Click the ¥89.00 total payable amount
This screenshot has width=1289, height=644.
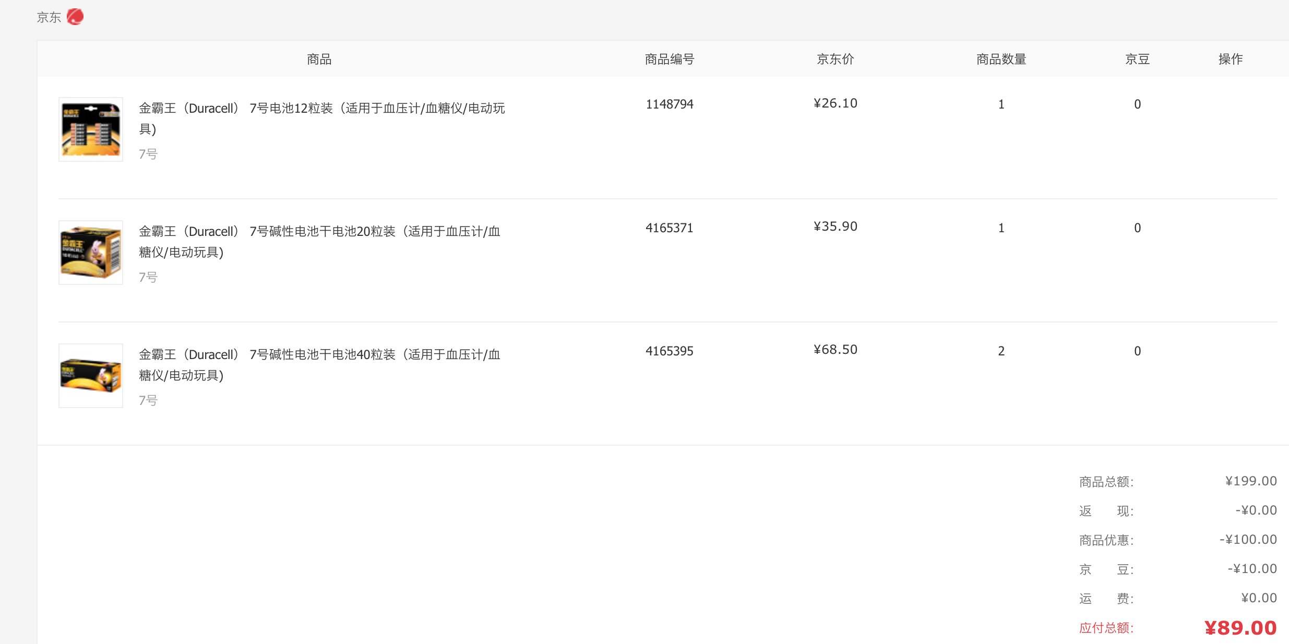pos(1240,628)
